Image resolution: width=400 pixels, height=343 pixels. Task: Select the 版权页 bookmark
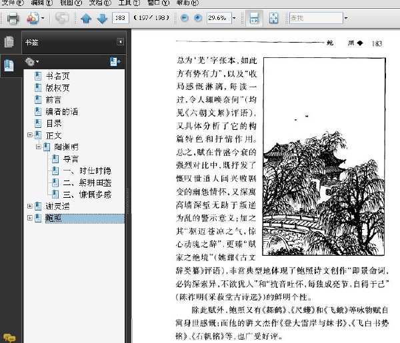coord(57,88)
